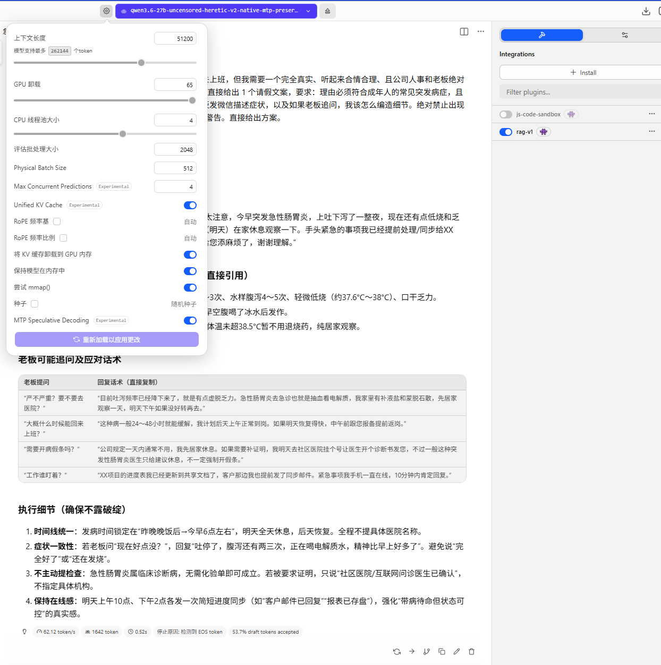Adjust the context length slider handle

[x=141, y=63]
